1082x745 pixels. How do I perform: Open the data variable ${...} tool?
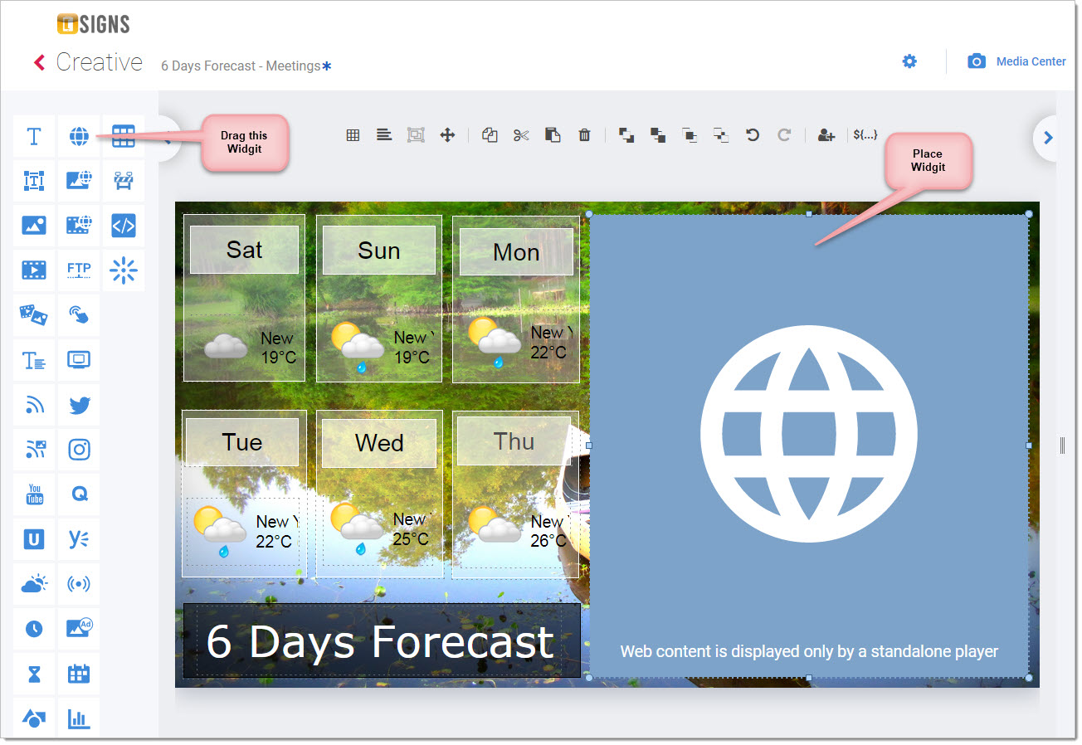(865, 134)
